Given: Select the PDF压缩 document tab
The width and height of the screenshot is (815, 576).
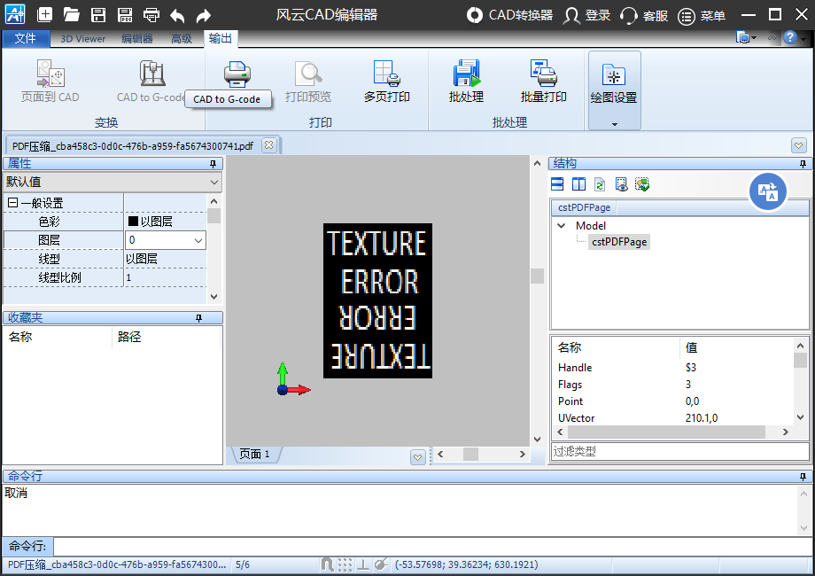Looking at the screenshot, I should [133, 145].
